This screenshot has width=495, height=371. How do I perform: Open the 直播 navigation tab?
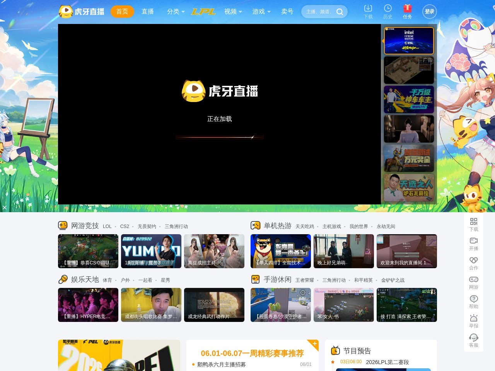148,12
